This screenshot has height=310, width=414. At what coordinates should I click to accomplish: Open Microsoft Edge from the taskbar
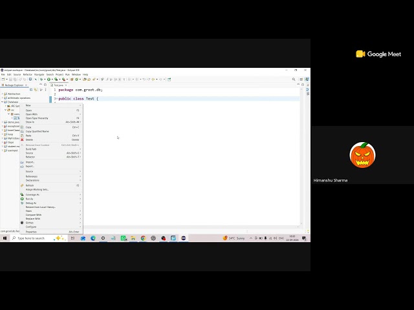pyautogui.click(x=93, y=238)
